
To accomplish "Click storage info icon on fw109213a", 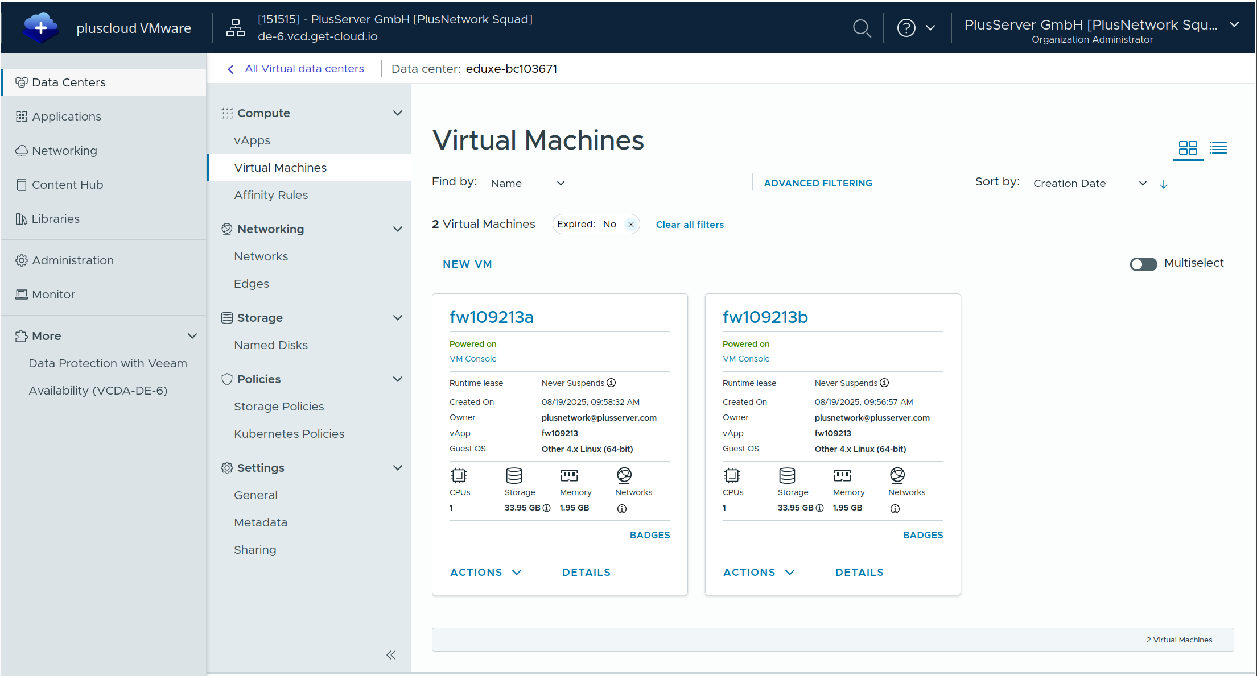I will pos(546,508).
